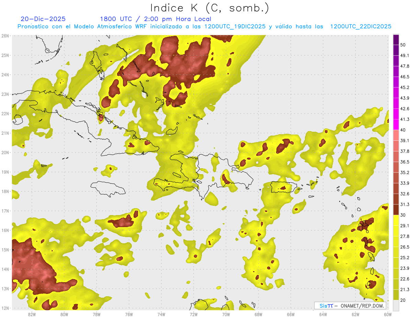Click the colorbar value 40
Image resolution: width=412 pixels, height=319 pixels.
coord(403,130)
